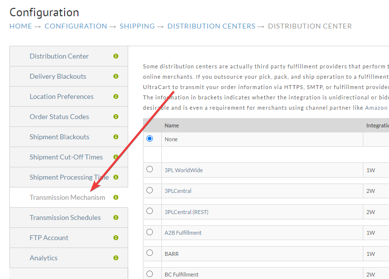Click the Name column header
Image resolution: width=389 pixels, height=279 pixels.
click(x=172, y=125)
